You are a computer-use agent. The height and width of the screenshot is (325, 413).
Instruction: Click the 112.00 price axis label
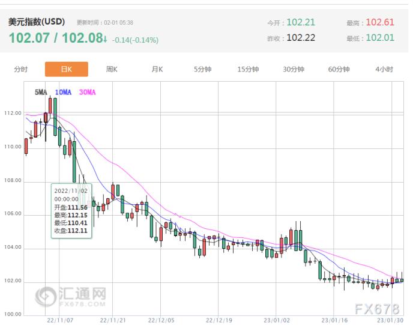[x=13, y=113]
